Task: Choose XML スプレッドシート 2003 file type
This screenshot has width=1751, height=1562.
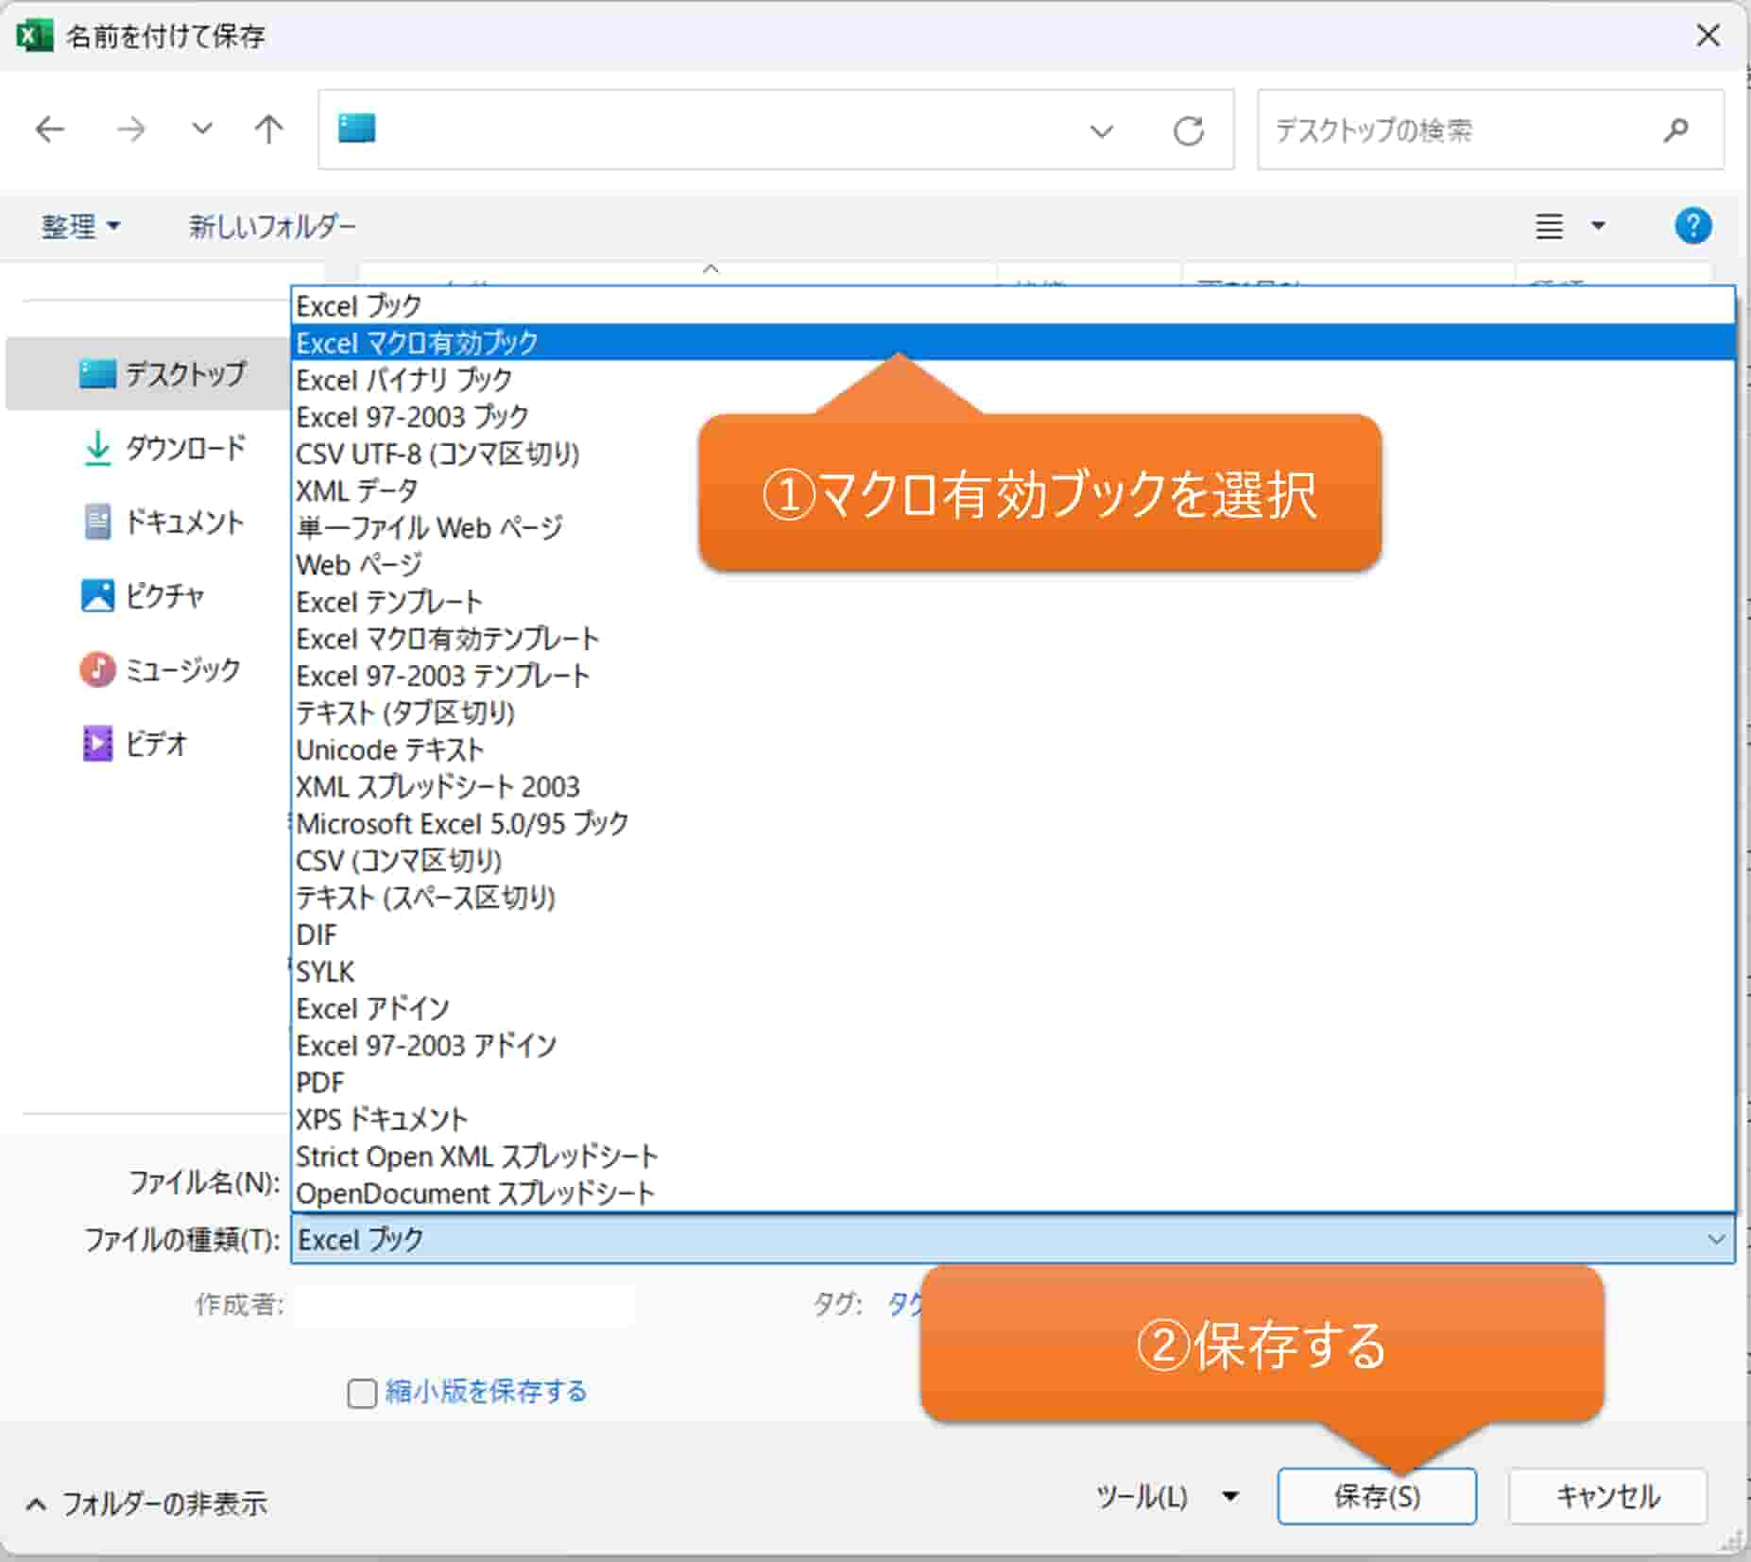Action: tap(1013, 786)
